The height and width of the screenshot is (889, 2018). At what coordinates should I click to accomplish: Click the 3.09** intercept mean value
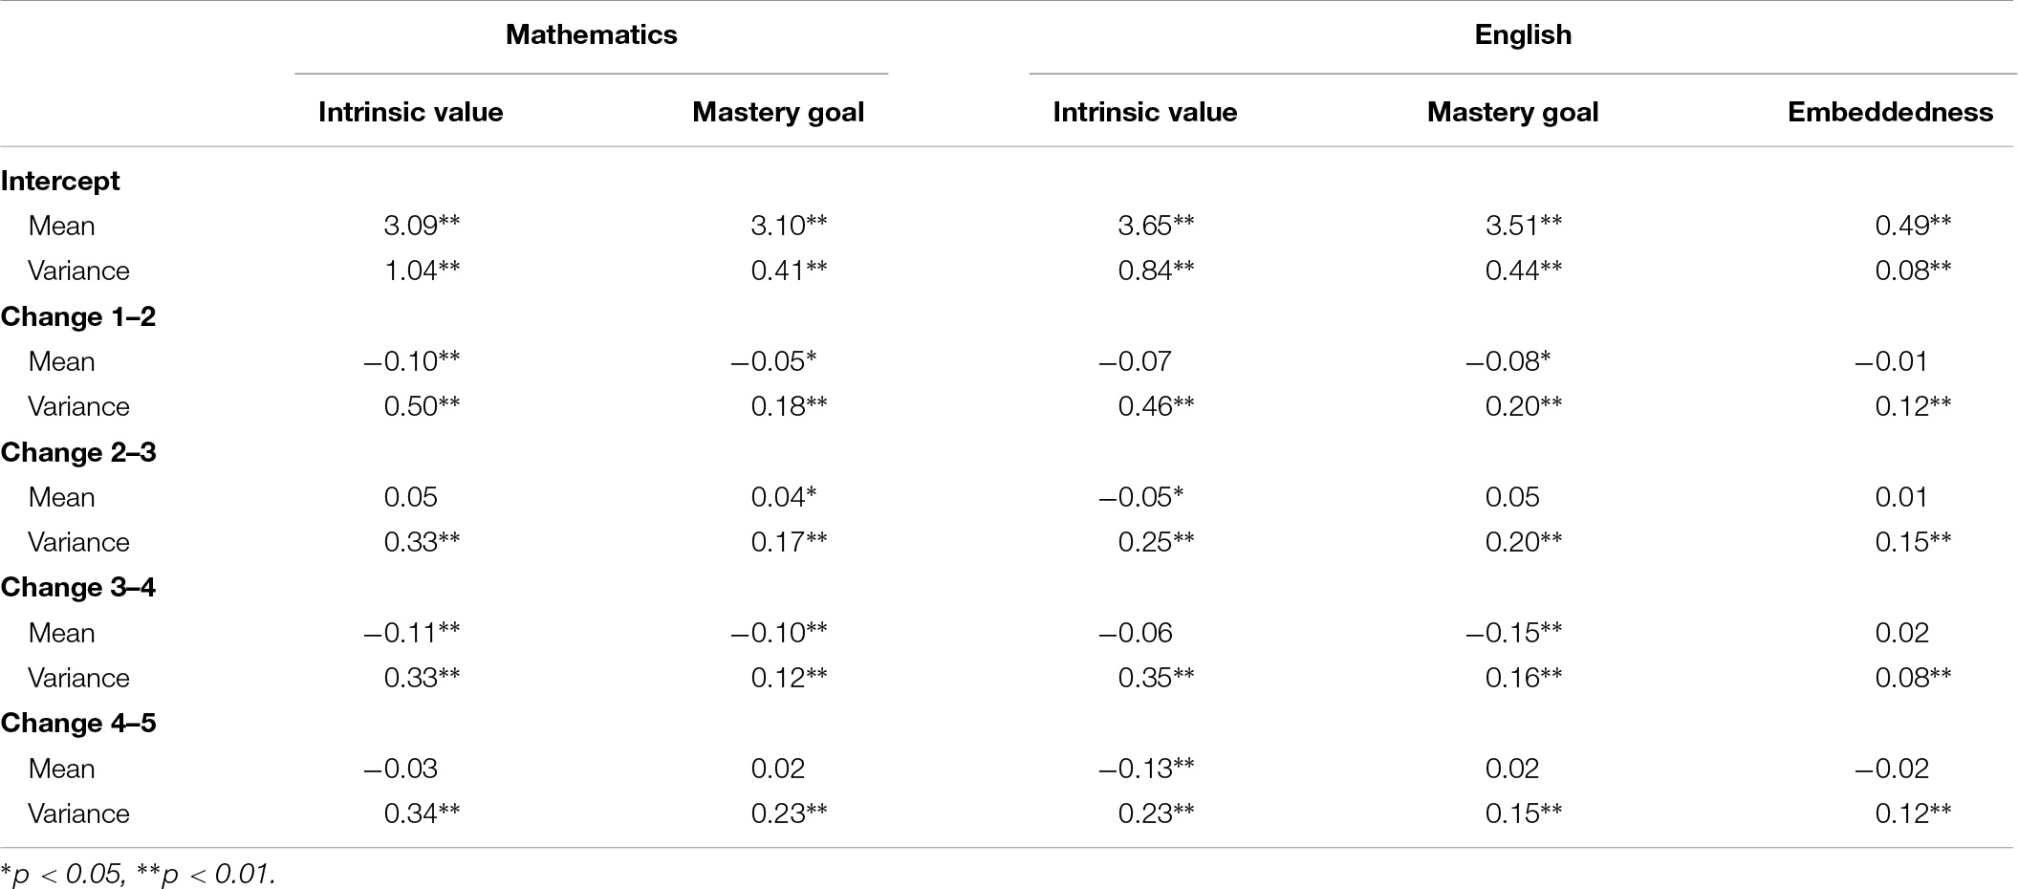point(422,226)
